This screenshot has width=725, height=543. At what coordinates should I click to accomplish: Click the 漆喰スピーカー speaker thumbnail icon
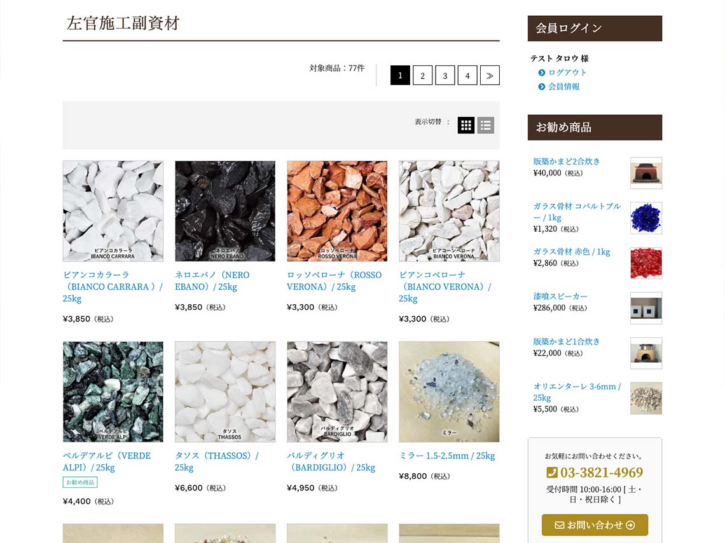(646, 308)
